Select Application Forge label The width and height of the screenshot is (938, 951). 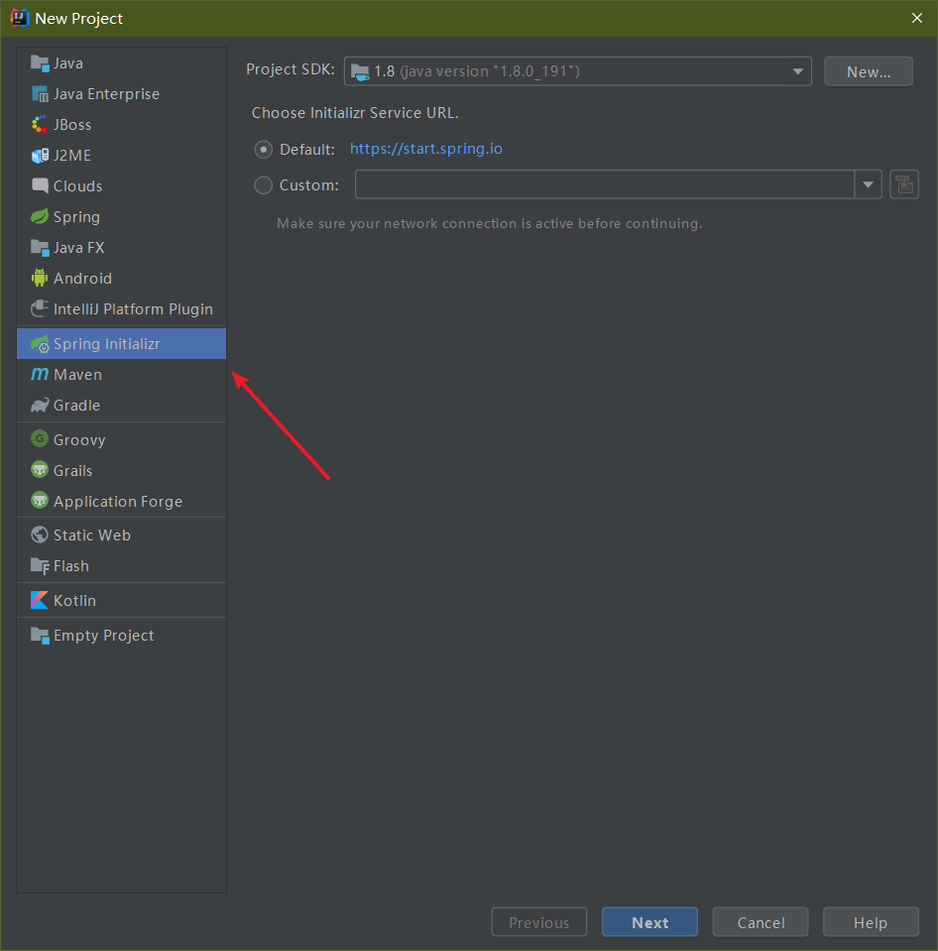(x=118, y=502)
